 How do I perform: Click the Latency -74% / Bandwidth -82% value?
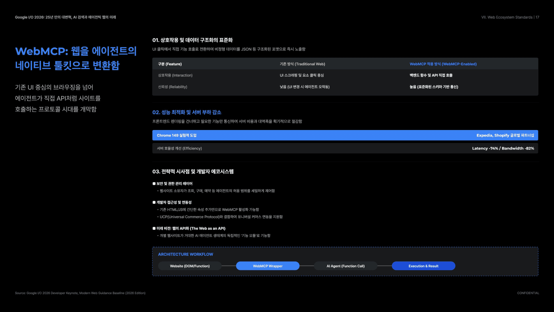point(503,148)
